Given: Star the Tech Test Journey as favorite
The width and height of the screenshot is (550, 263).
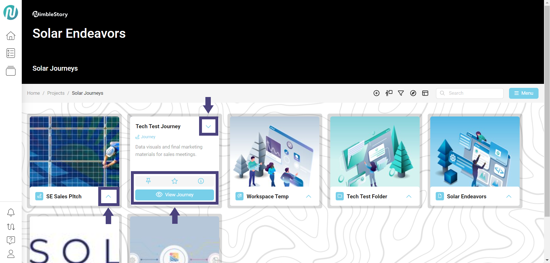Looking at the screenshot, I should (x=174, y=181).
